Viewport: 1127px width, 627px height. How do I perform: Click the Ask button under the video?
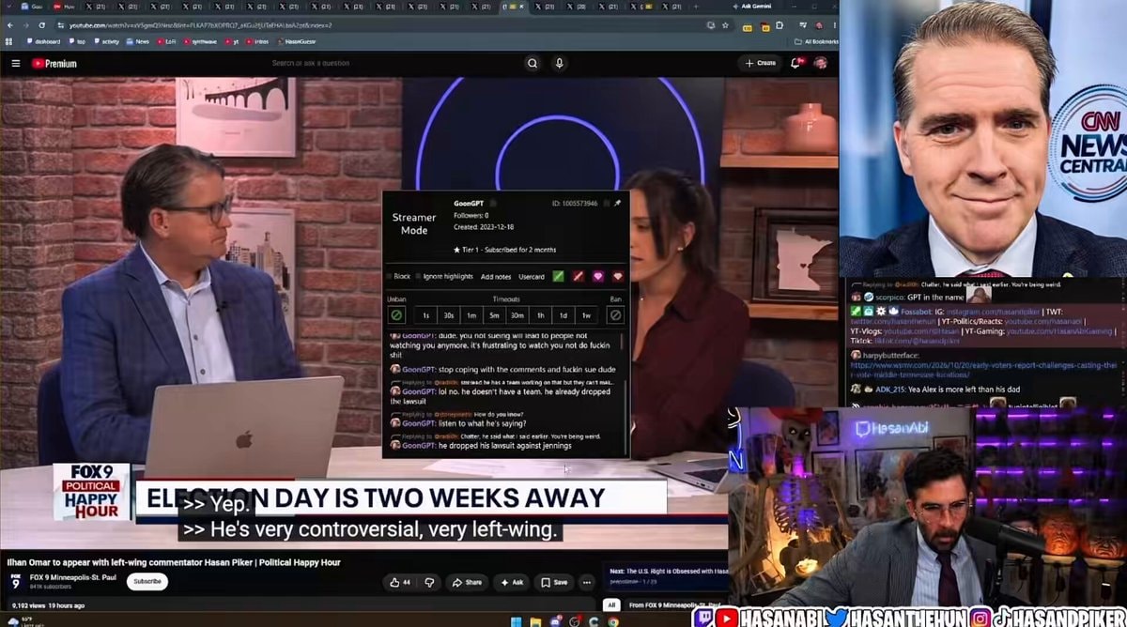point(512,582)
